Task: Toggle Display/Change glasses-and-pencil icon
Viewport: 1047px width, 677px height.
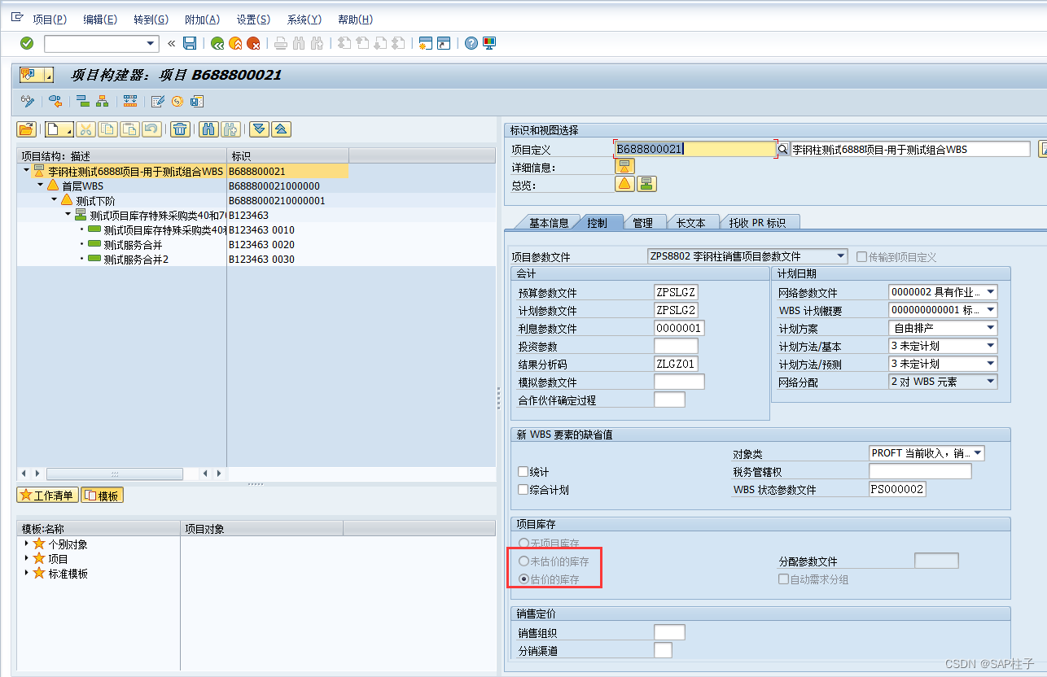Action: point(28,101)
